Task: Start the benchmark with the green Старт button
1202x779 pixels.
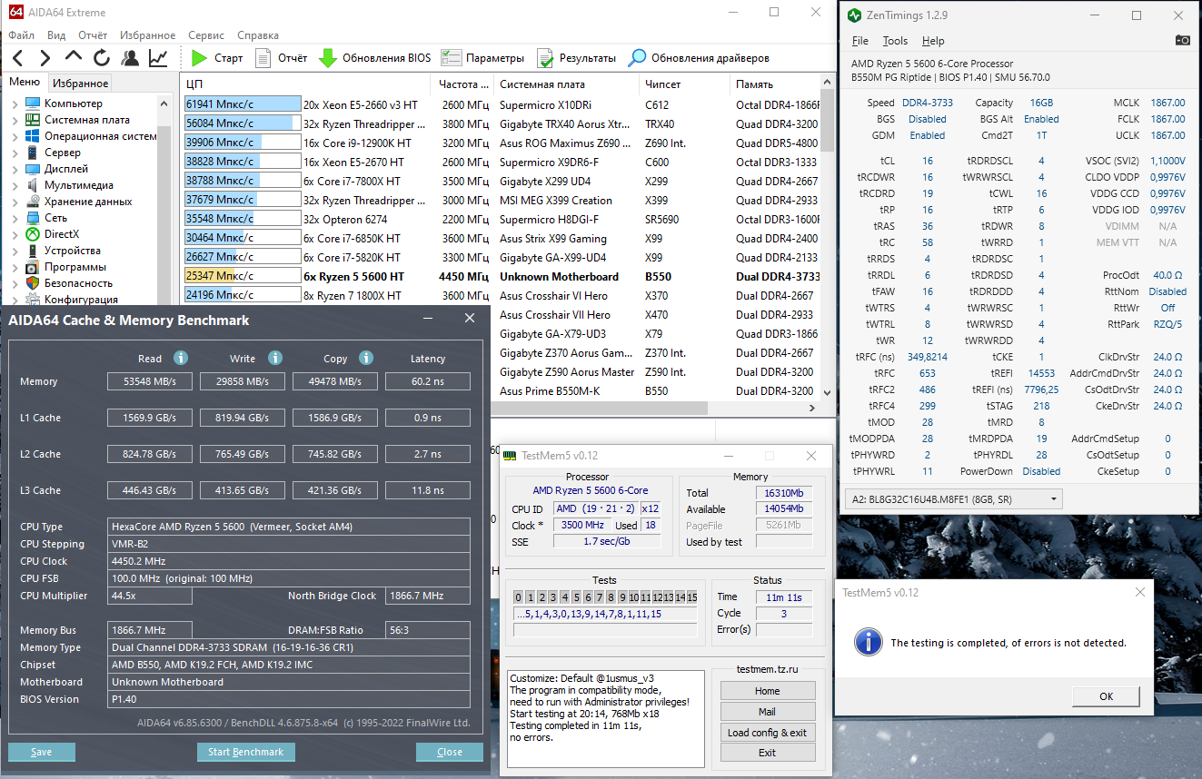Action: click(218, 58)
